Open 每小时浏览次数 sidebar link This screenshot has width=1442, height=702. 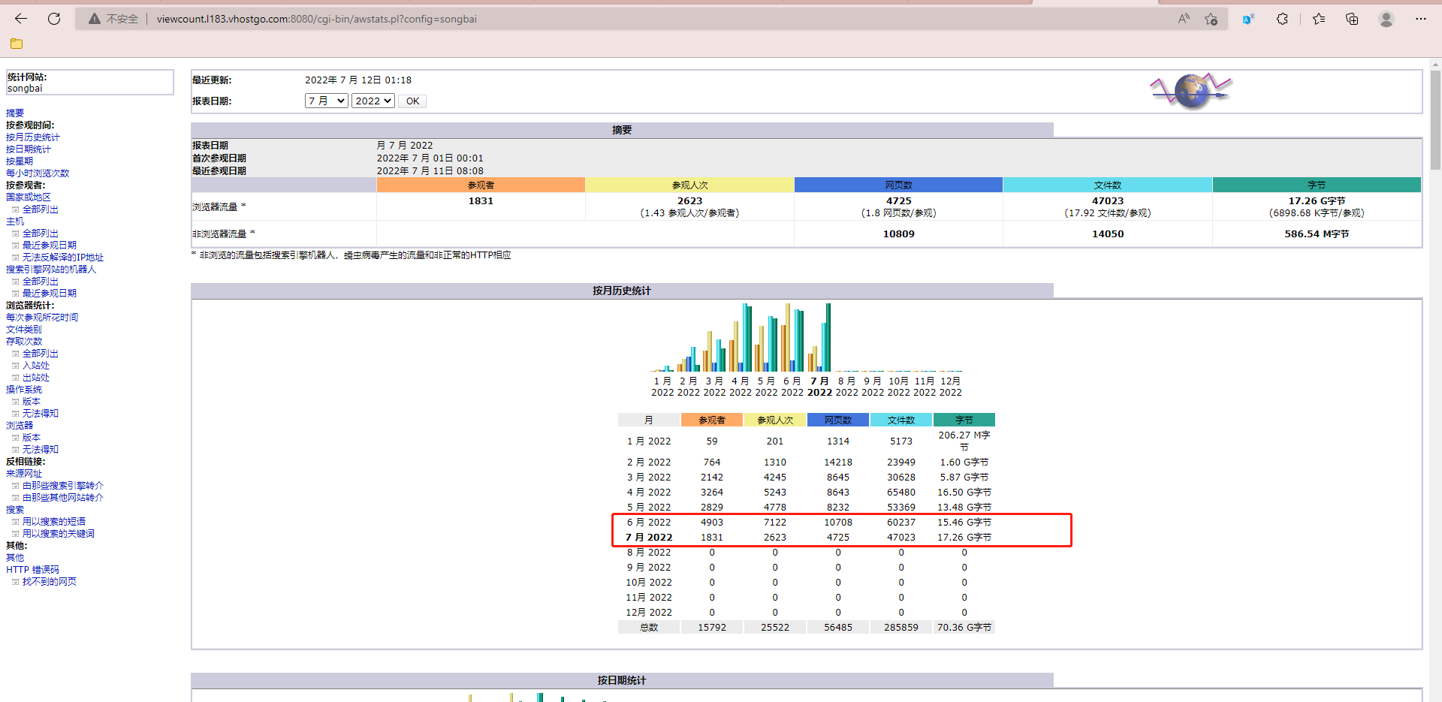tap(38, 173)
